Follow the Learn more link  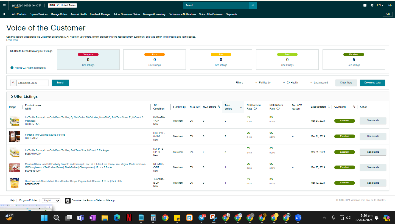12,40
